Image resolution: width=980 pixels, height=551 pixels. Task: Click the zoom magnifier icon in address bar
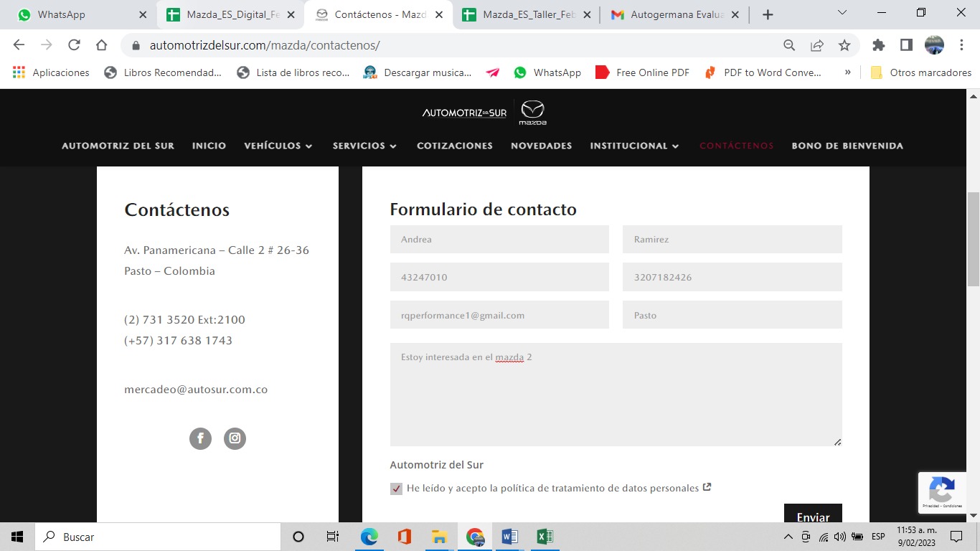tap(789, 45)
